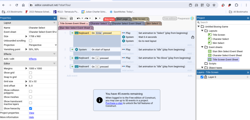
Task: Select the Stan Skin Select Event Sheet item
Action: 227,51
